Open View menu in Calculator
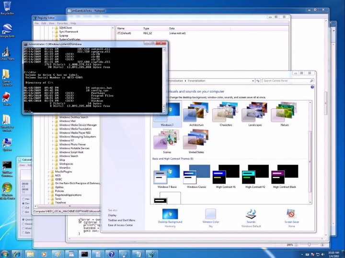 click(22, 165)
